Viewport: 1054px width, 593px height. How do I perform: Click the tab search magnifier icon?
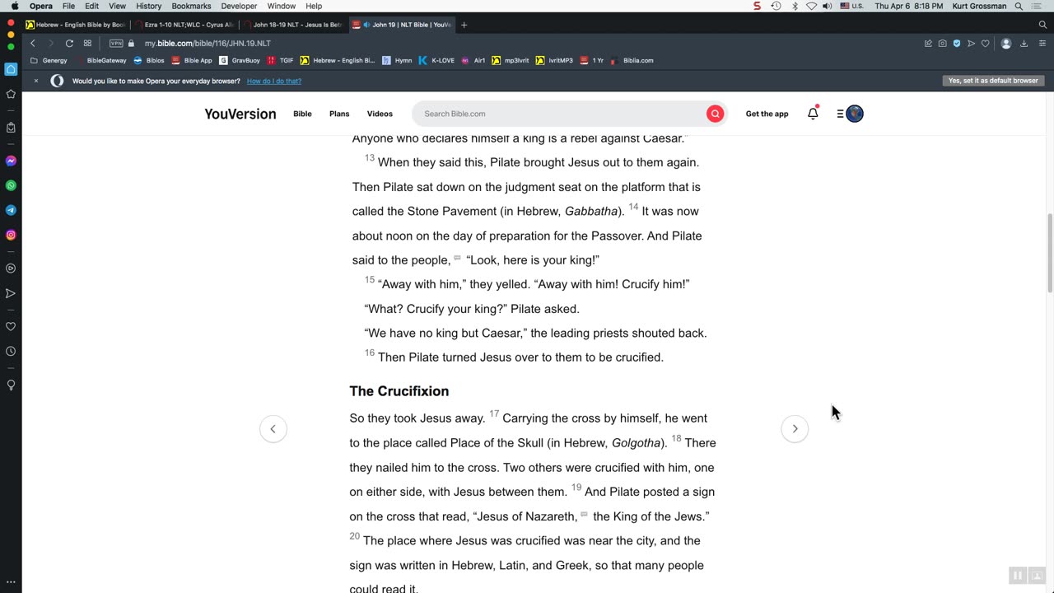(1042, 25)
